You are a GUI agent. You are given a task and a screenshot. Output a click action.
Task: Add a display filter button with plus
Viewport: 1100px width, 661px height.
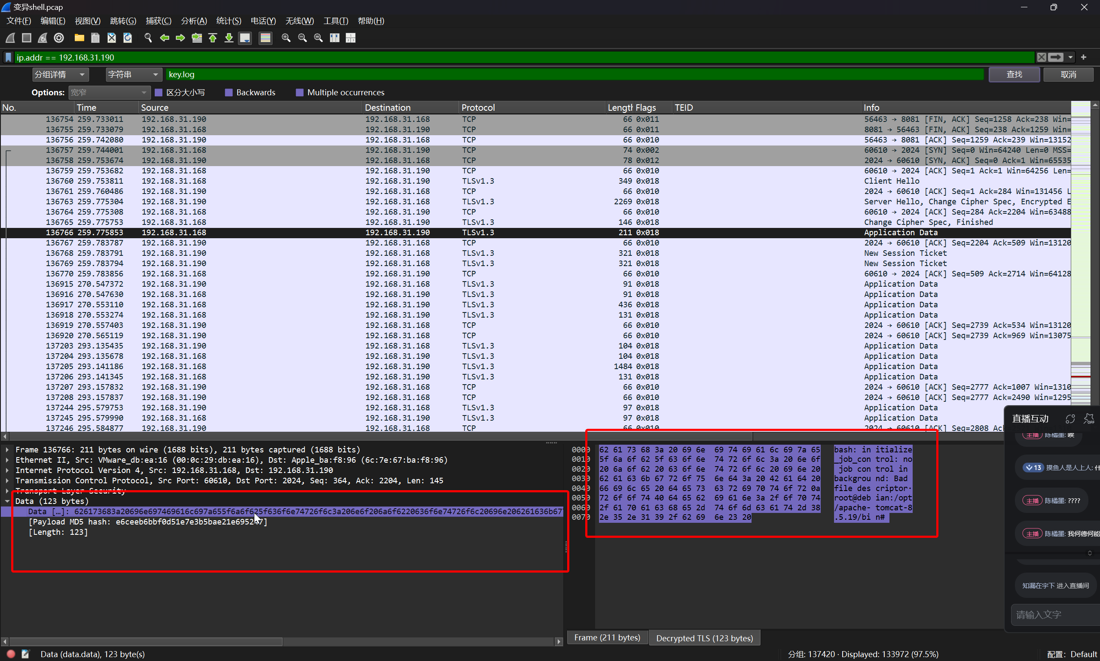pos(1084,57)
